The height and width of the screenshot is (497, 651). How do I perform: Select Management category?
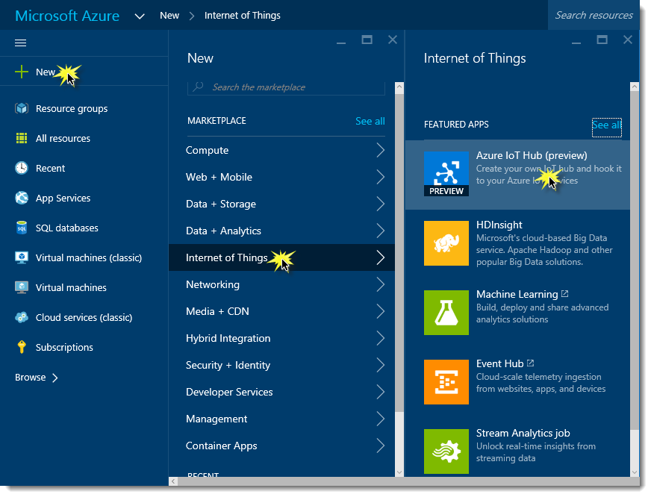(281, 419)
